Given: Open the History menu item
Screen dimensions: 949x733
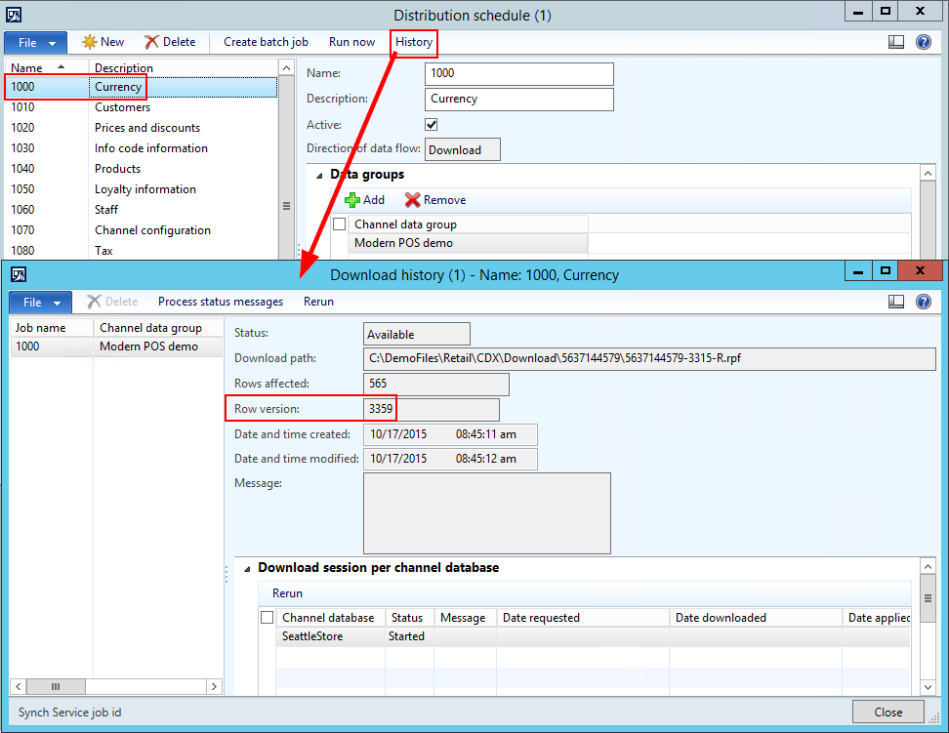Looking at the screenshot, I should (x=414, y=42).
